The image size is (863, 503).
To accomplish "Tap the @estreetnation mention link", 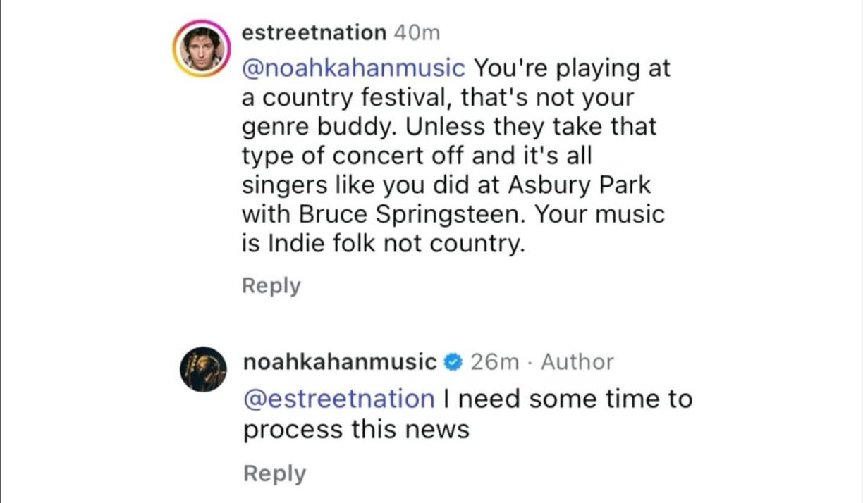I will (339, 399).
